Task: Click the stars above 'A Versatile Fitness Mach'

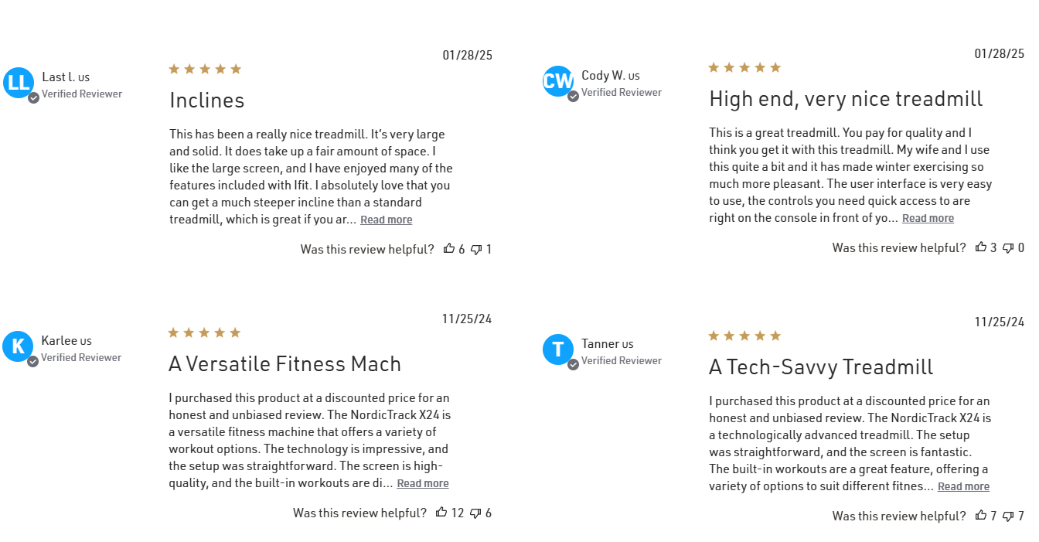Action: point(204,332)
